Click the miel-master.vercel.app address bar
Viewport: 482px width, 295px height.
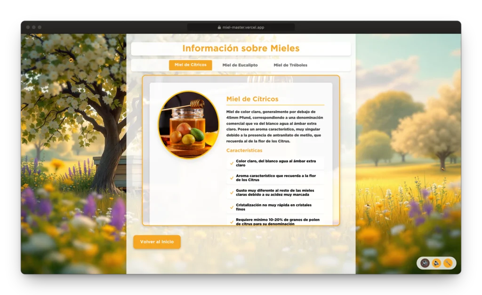point(241,27)
